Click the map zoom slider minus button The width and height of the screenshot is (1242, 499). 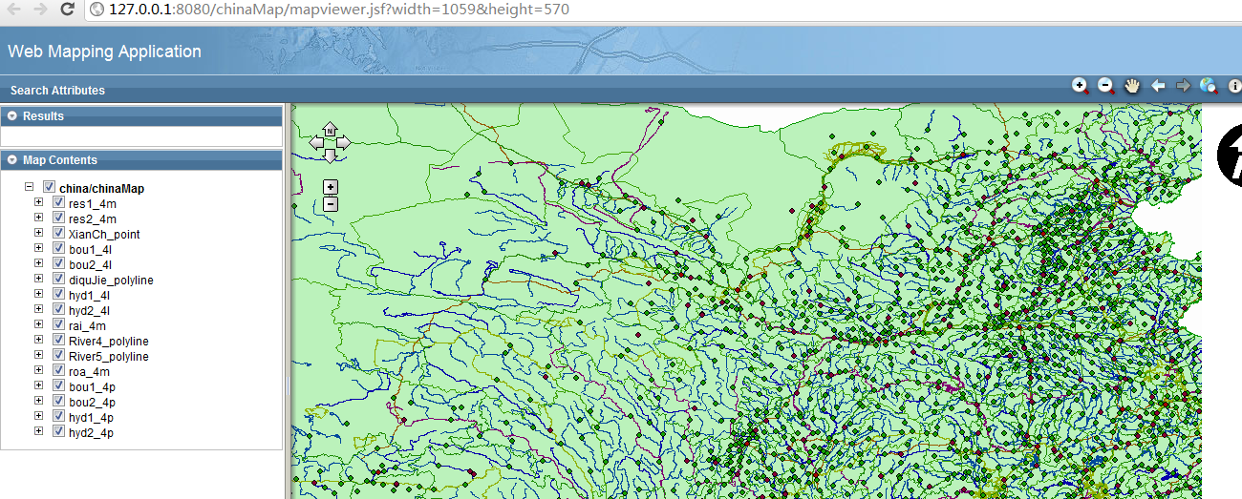(x=330, y=203)
